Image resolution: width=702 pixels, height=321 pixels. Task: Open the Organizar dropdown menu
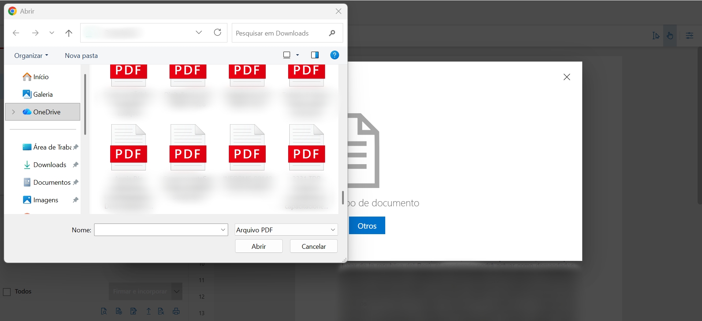(x=31, y=56)
